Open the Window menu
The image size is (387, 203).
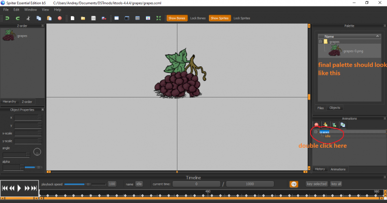point(30,10)
